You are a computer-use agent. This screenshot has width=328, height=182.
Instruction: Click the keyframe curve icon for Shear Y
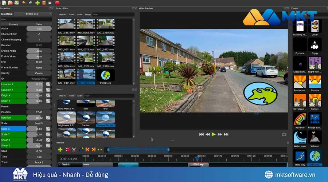[48, 146]
